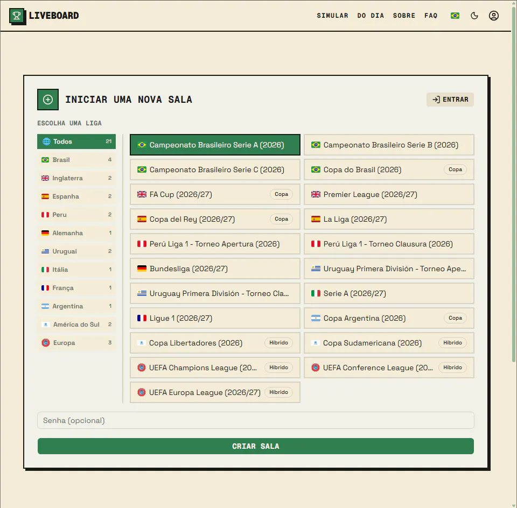Click the Senha (opcional) password field
The width and height of the screenshot is (517, 508).
pyautogui.click(x=255, y=420)
